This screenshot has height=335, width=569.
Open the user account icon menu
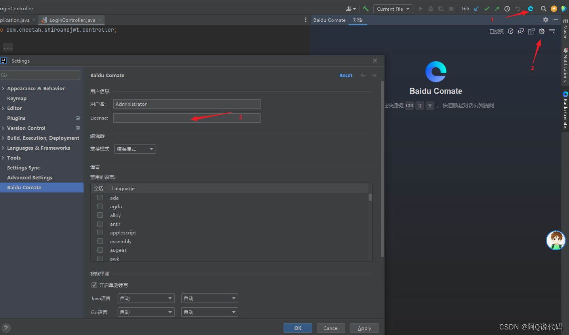[351, 9]
